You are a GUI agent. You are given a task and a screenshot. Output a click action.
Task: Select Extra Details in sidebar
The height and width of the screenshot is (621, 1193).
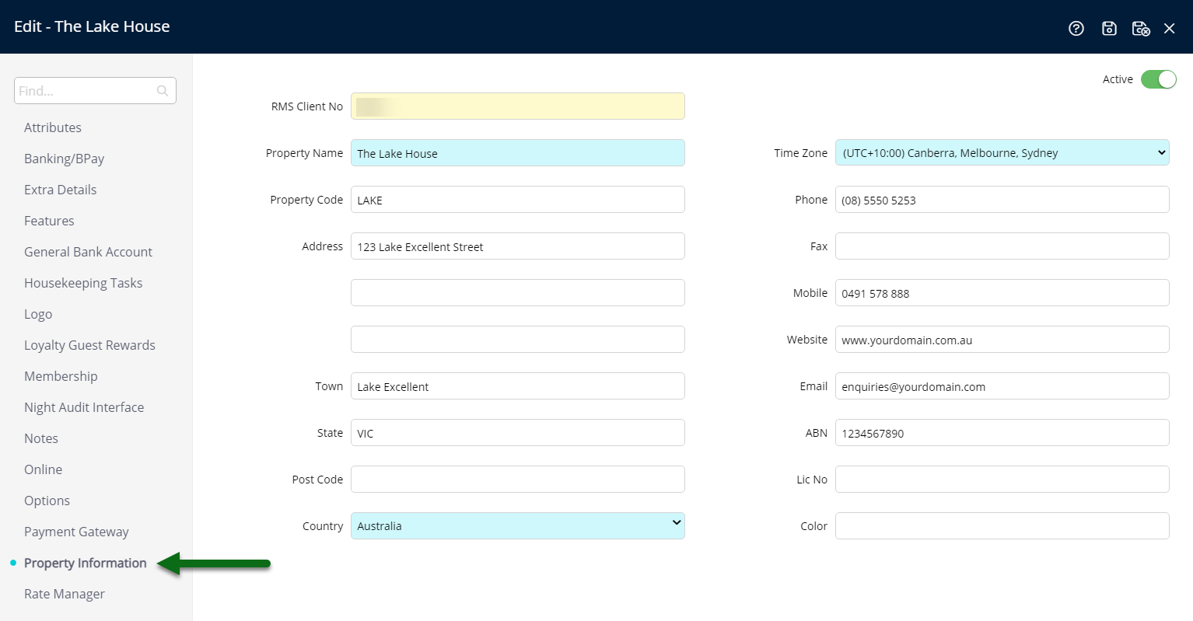61,190
